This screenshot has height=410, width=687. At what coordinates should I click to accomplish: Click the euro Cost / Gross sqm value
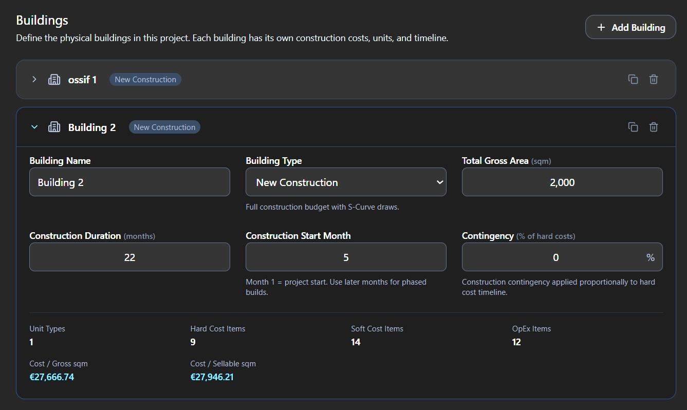[x=52, y=377]
